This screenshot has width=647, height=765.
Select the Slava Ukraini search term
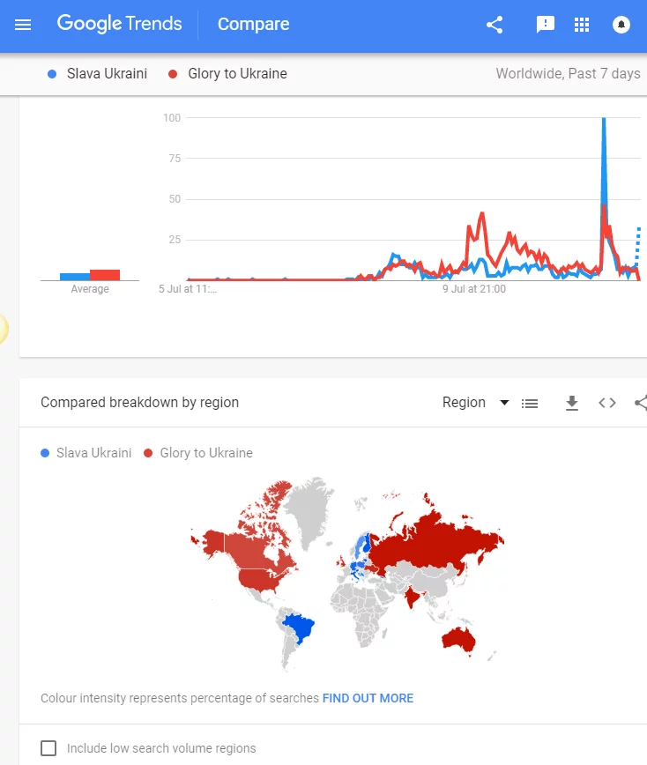[107, 74]
